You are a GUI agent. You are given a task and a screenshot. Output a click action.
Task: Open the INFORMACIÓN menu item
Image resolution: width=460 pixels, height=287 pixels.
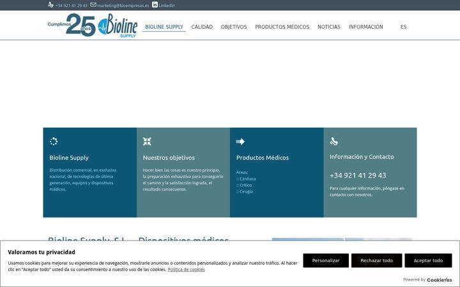pos(365,27)
